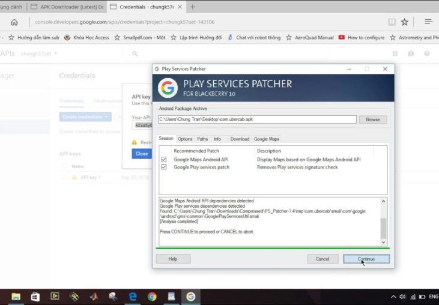
Task: Click Browse to choose an APK
Action: tap(372, 119)
